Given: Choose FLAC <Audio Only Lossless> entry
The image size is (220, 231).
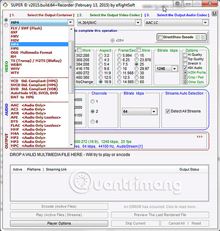Looking at the screenshot, I should 39,125.
